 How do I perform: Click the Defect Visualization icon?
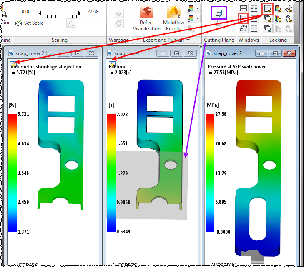coord(147,12)
